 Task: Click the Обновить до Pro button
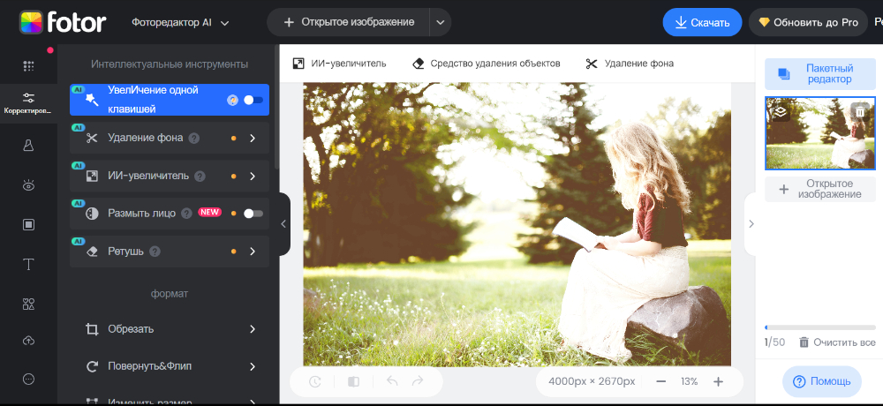click(807, 22)
